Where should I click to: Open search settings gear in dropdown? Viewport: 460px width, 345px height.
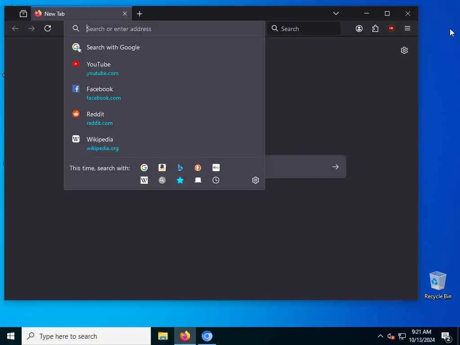click(x=256, y=180)
